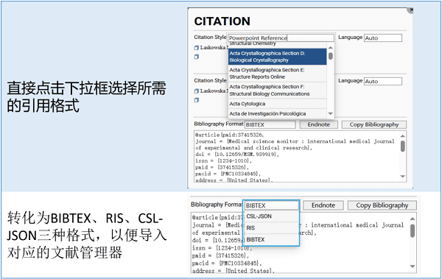Select CSL-JSON from the format dropdown

271,216
